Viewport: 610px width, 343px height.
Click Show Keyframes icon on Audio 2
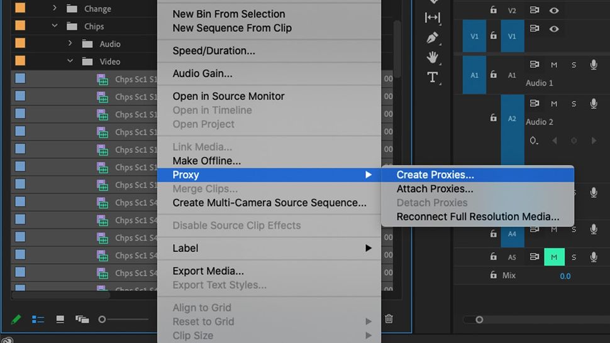(x=534, y=141)
